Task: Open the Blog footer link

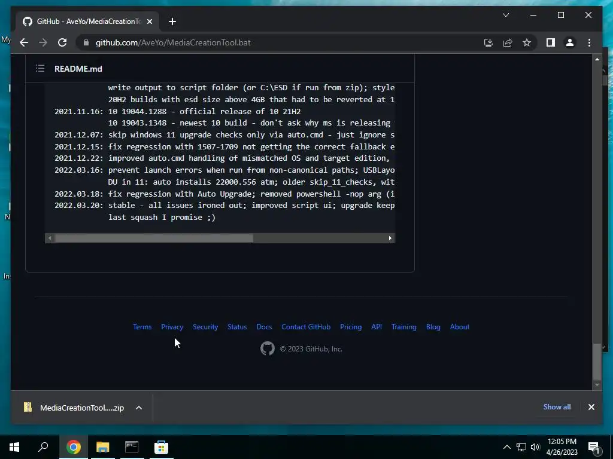Action: pyautogui.click(x=433, y=327)
